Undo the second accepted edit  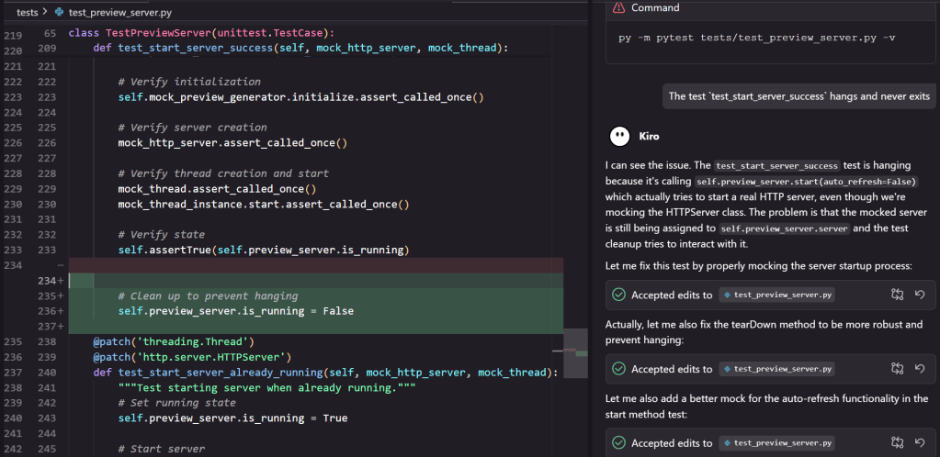920,369
